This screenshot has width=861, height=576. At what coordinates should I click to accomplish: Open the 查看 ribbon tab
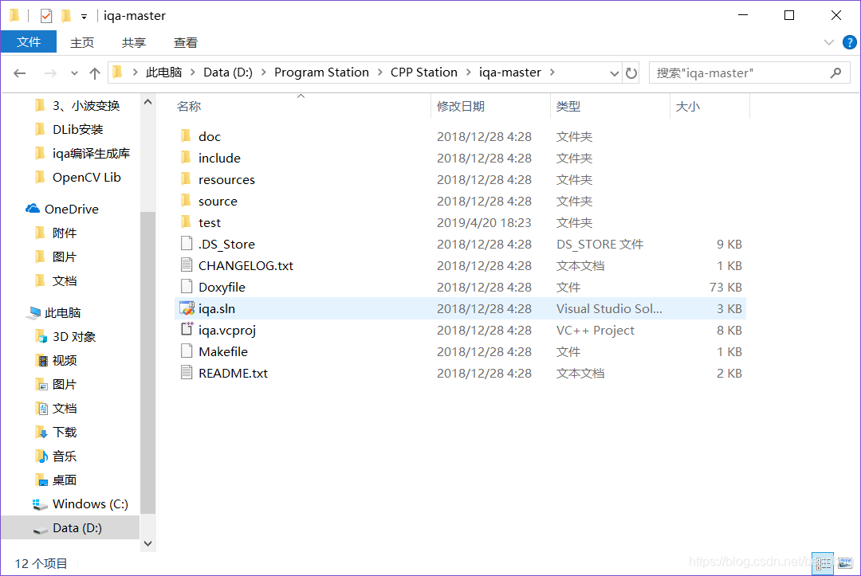pyautogui.click(x=186, y=42)
